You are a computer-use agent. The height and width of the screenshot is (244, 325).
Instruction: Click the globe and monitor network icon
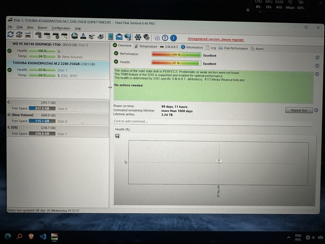tap(128, 37)
